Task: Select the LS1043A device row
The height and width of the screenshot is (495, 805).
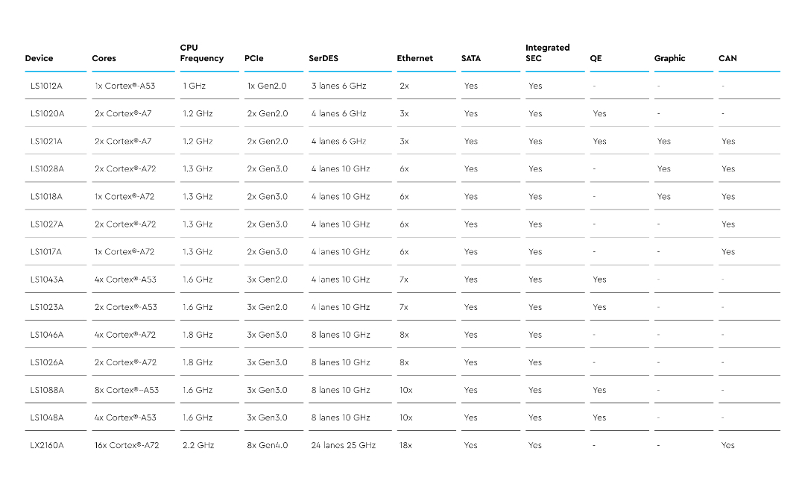Action: pyautogui.click(x=402, y=280)
